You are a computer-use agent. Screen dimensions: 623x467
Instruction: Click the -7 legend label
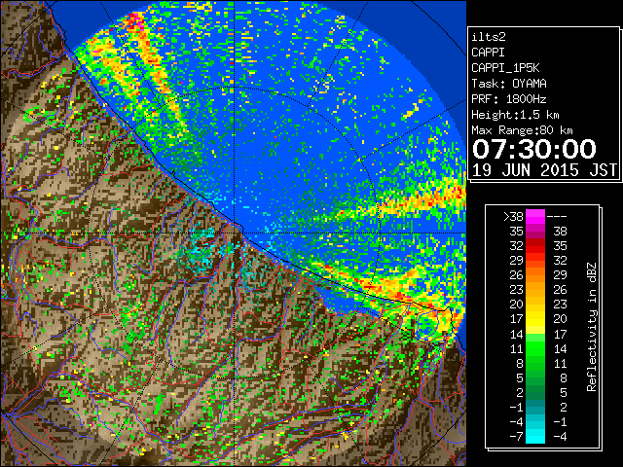[516, 437]
